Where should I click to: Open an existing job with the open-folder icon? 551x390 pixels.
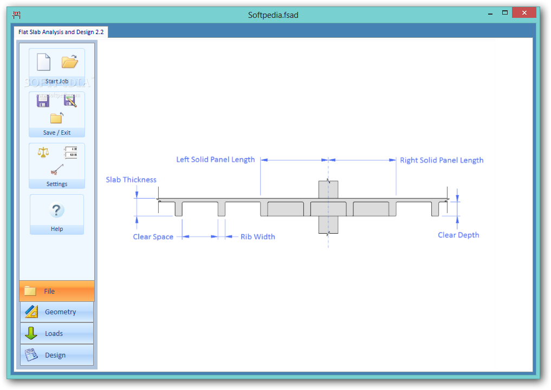coord(69,61)
